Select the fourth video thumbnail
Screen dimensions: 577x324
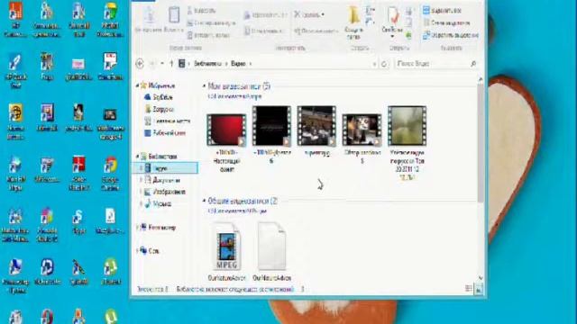[x=362, y=130]
